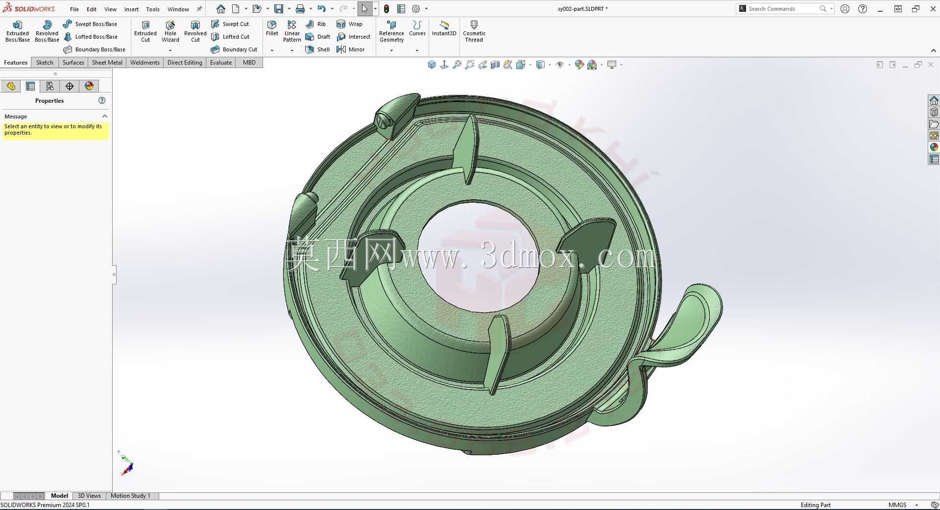Select the Swept Cut feature

[230, 24]
